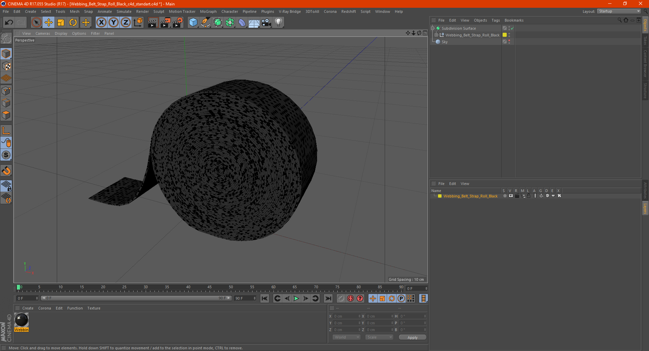Activate the Move tool in toolbar
Screen dimensions: 649x351
(x=49, y=23)
